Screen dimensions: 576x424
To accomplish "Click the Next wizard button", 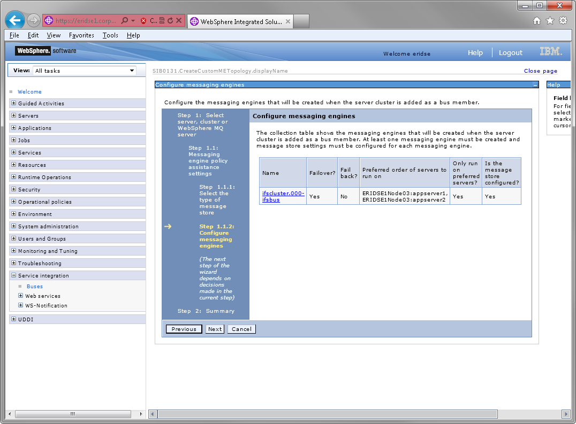I will pos(215,329).
